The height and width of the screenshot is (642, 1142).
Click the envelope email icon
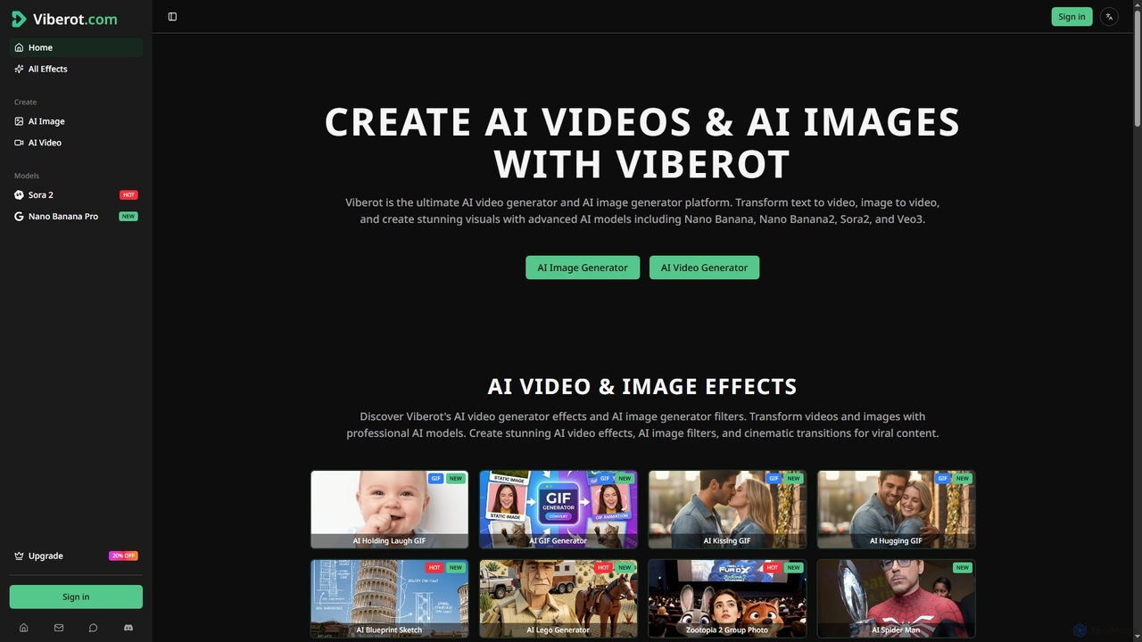(x=59, y=628)
